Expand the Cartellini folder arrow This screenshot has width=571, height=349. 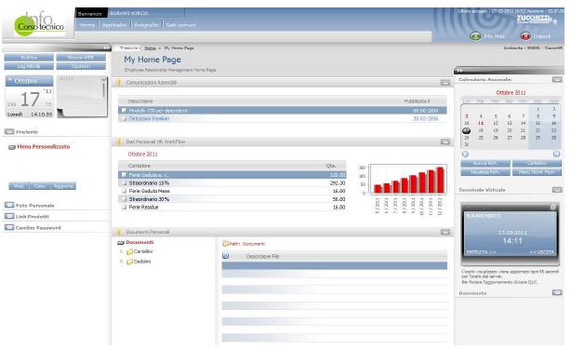[x=121, y=251]
